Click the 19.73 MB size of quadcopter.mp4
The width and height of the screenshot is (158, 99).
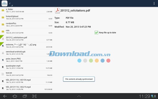49,68
